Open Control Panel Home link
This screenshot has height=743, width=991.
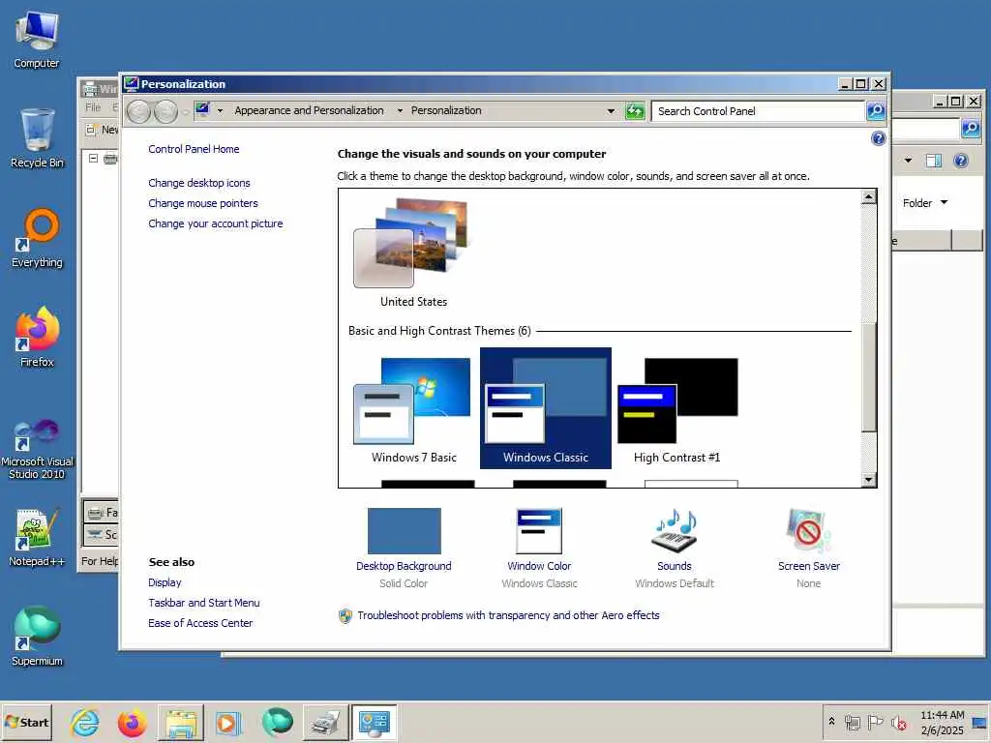(194, 149)
